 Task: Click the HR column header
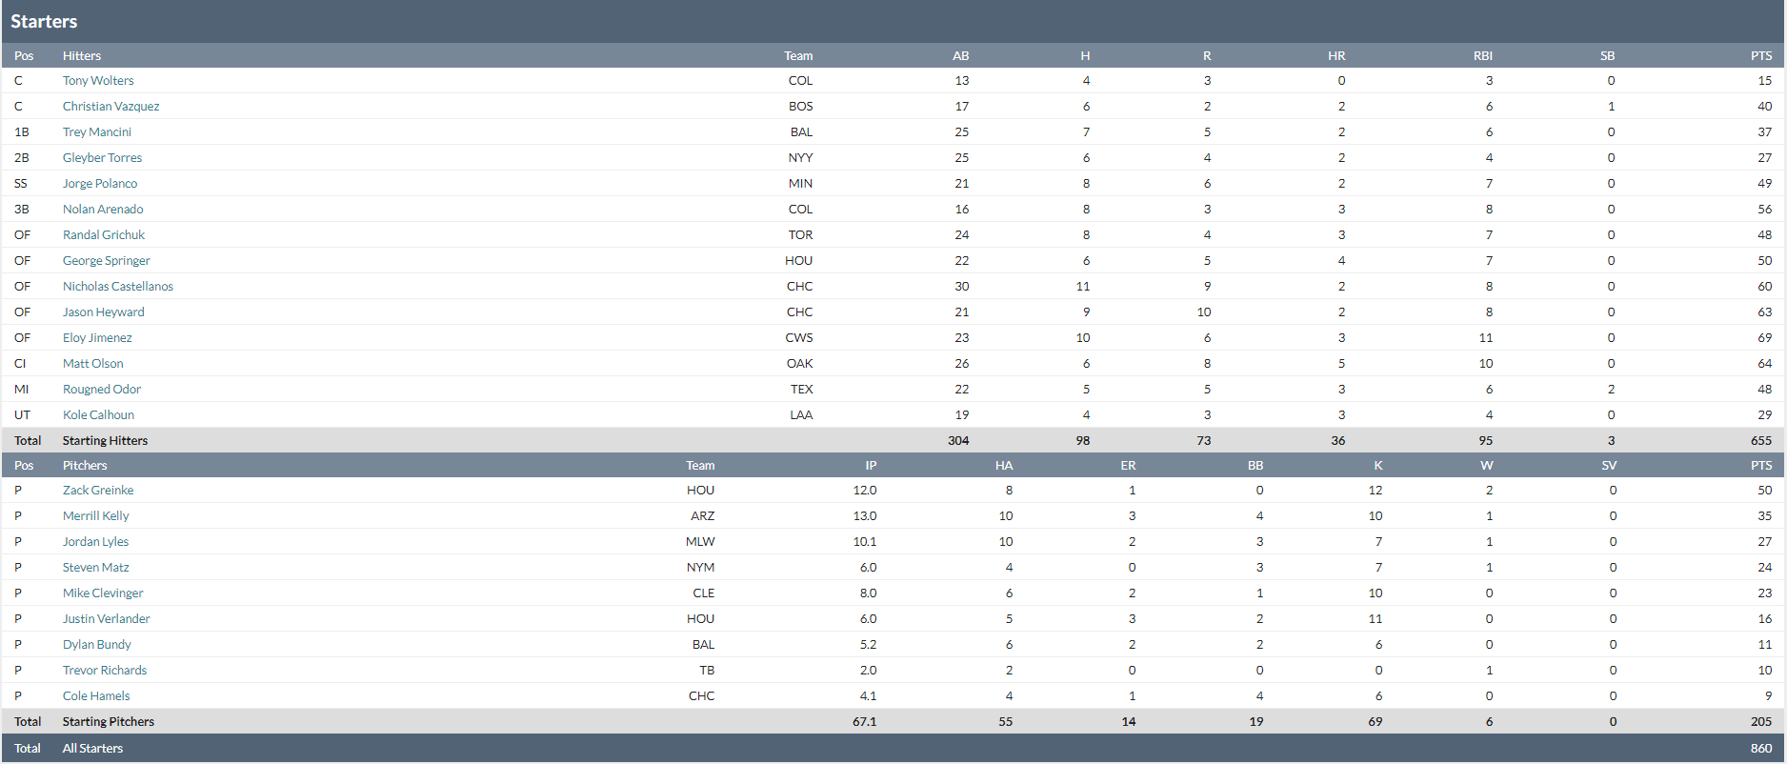(1336, 56)
